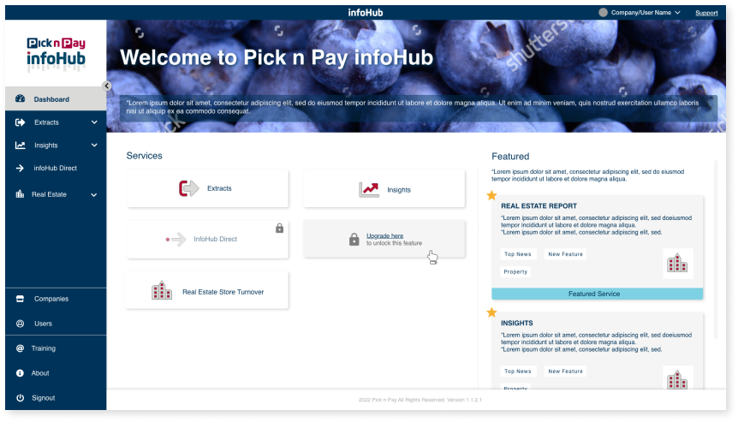The height and width of the screenshot is (422, 738).
Task: Expand the Real Estate sidebar chevron
Action: point(93,195)
